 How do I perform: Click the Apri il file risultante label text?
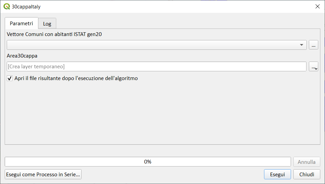(76, 78)
